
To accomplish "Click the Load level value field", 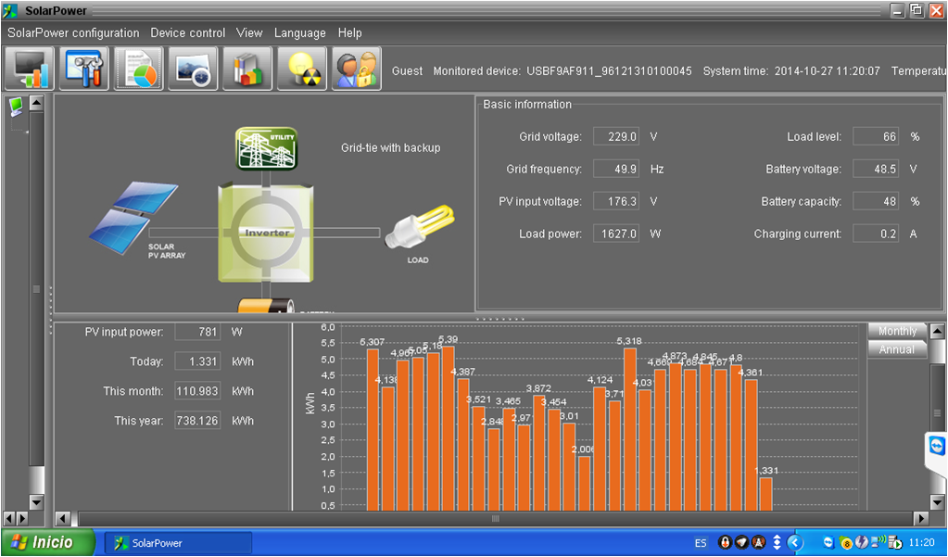I will pos(876,136).
